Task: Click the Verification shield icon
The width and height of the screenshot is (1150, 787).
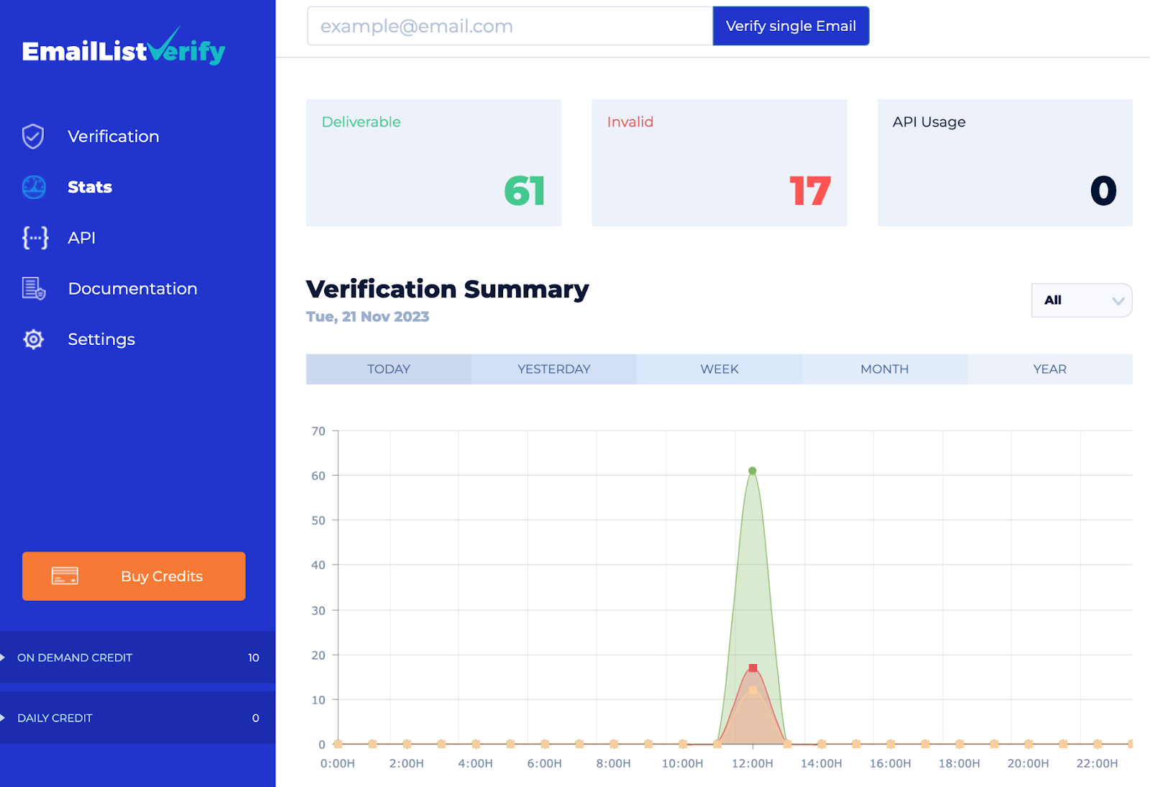Action: [x=33, y=137]
